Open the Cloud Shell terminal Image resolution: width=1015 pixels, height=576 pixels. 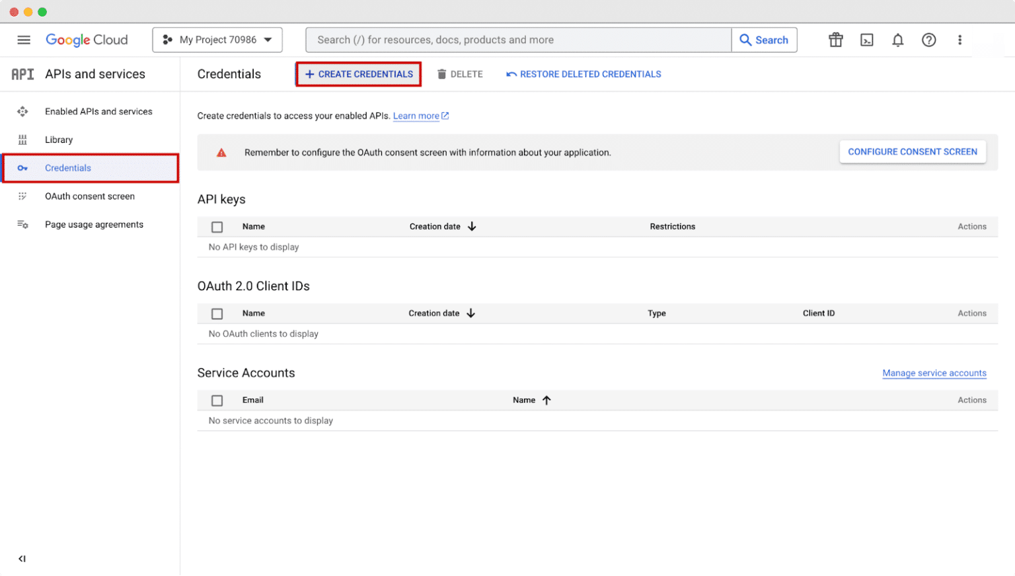coord(866,40)
